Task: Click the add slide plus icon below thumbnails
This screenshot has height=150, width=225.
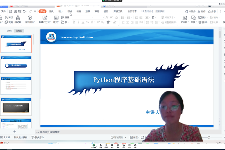Action: click(15, 131)
